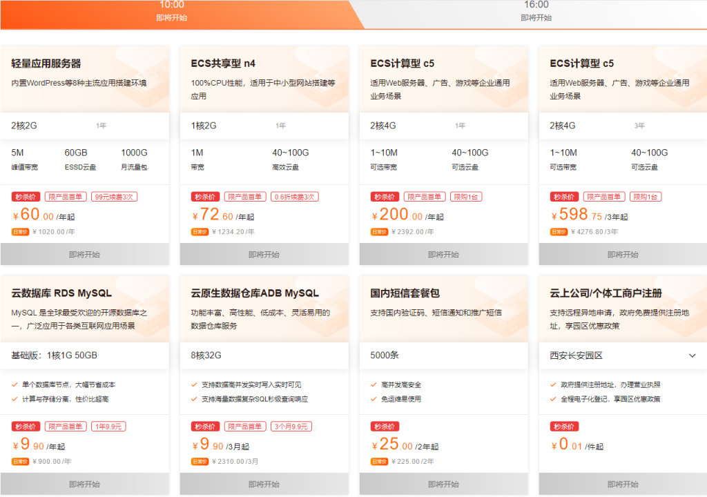This screenshot has height=497, width=707.
Task: Open the ECS计算型 c5 1年 card title
Action: 403,64
